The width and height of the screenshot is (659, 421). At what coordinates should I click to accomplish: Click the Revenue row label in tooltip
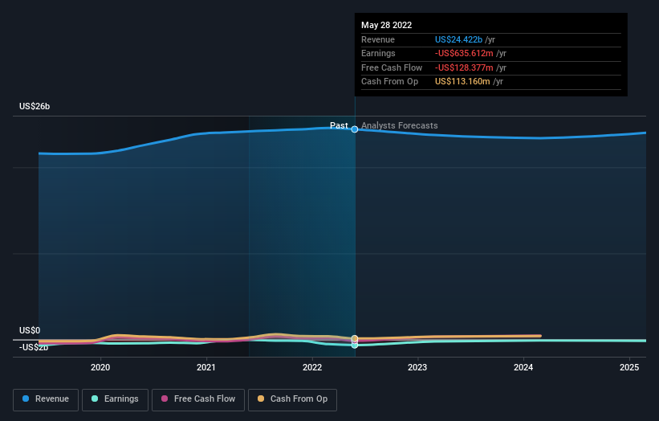pyautogui.click(x=378, y=39)
